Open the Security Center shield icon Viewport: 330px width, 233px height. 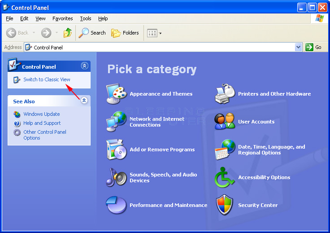tap(225, 205)
